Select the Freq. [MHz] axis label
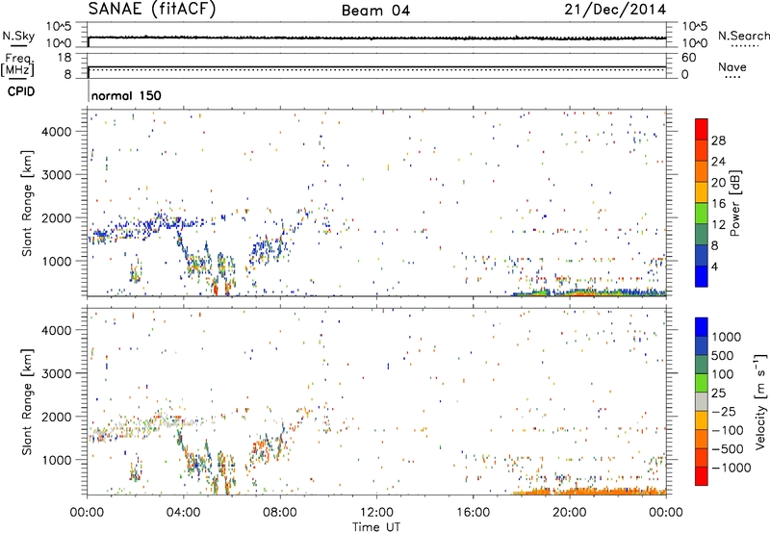Image resolution: width=770 pixels, height=533 pixels. tap(17, 64)
